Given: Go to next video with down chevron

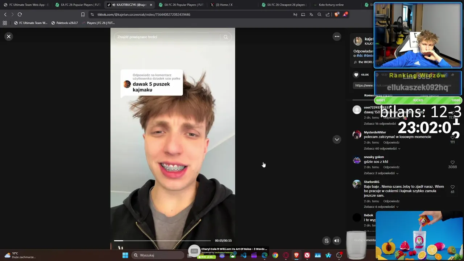Looking at the screenshot, I should 337,139.
